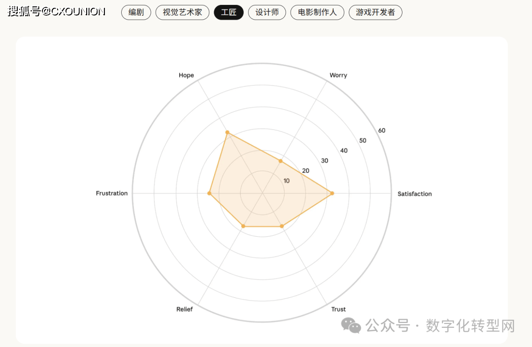Click the Hope data point on the chart

[x=227, y=132]
